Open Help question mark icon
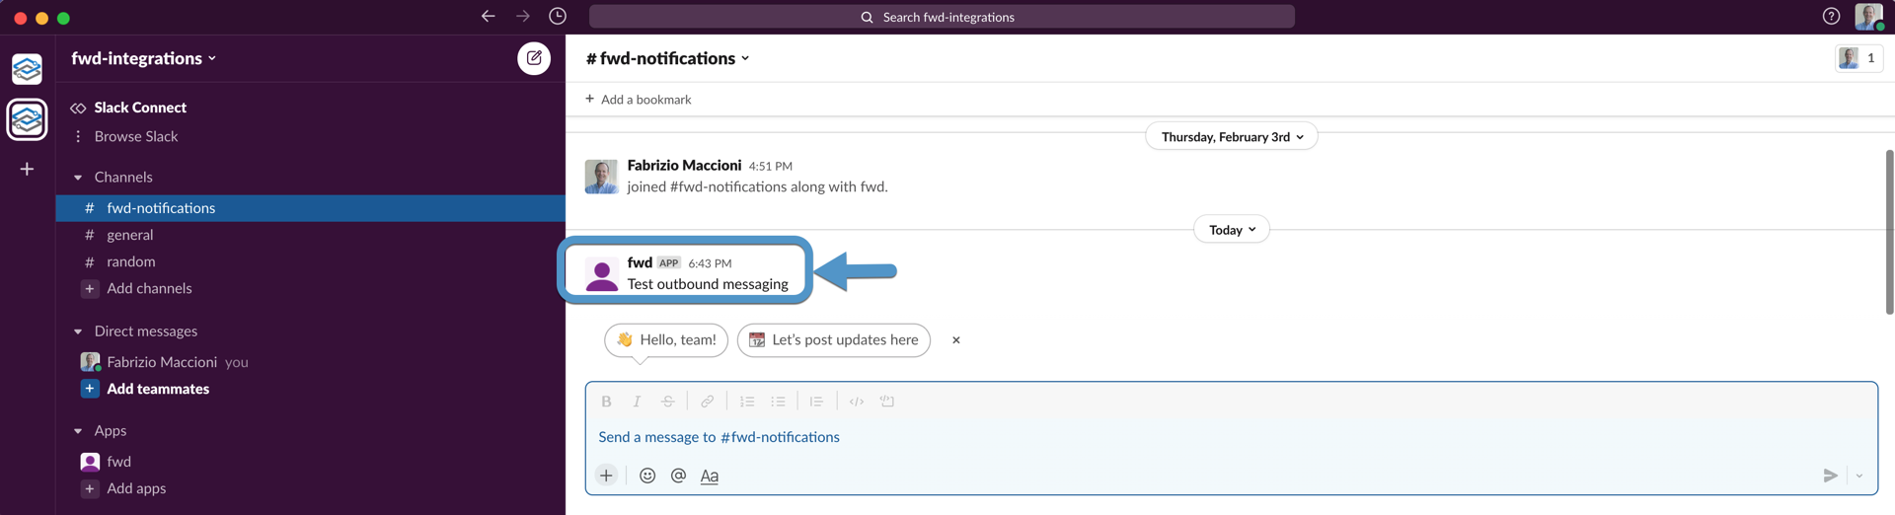Screen dimensions: 1895x515 click(1831, 16)
